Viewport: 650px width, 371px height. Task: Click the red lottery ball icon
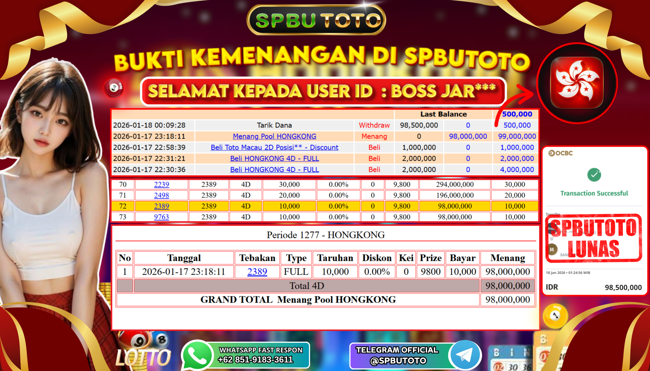coord(114,88)
